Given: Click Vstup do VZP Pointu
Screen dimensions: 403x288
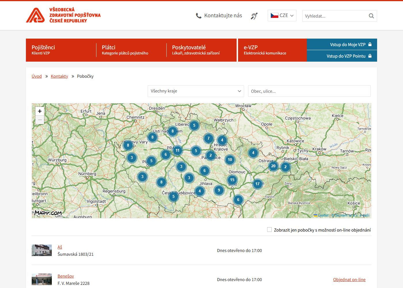Looking at the screenshot, I should coord(342,56).
